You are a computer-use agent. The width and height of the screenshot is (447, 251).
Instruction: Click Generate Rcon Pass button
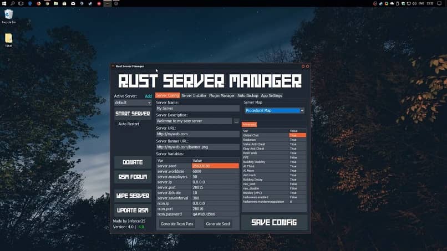[x=177, y=224]
